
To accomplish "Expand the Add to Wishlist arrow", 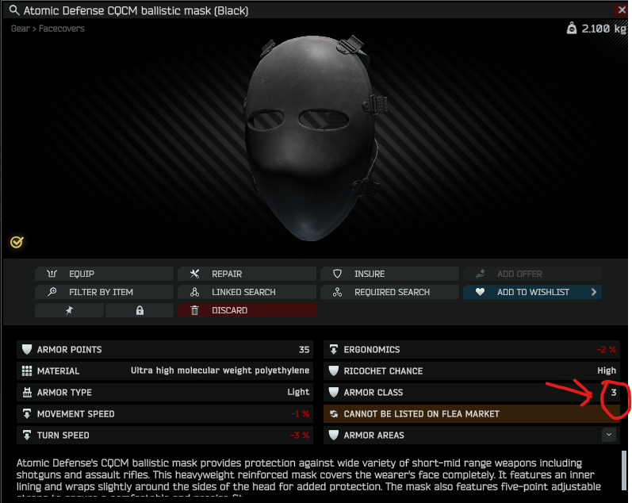I will pyautogui.click(x=594, y=292).
